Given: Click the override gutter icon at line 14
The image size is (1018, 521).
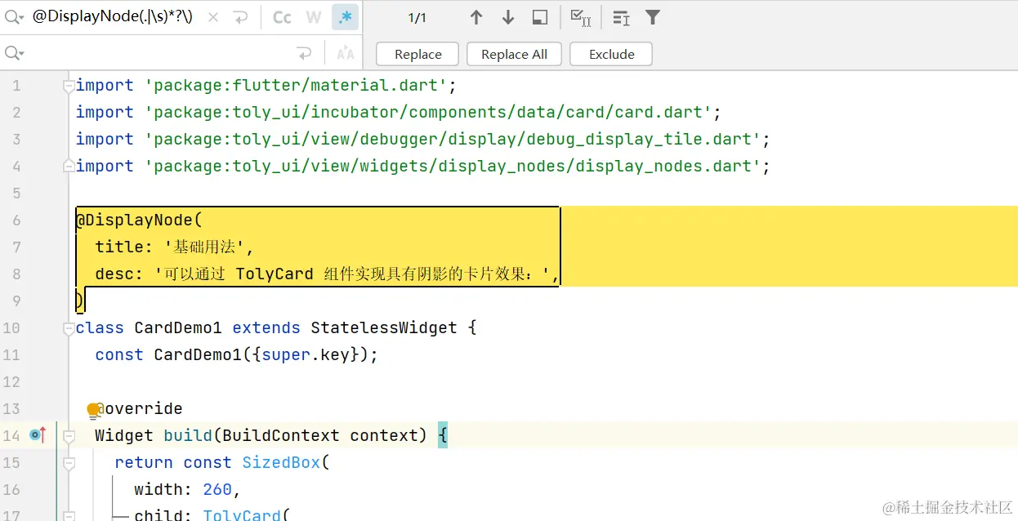Looking at the screenshot, I should (38, 435).
